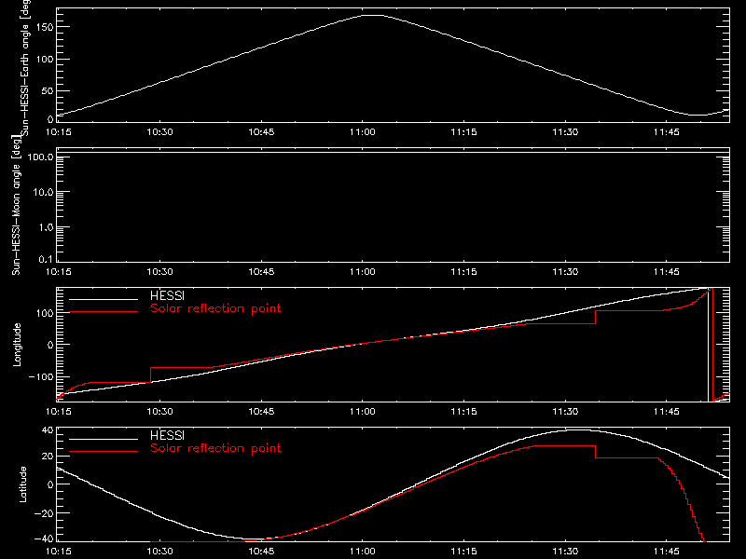The width and height of the screenshot is (746, 559).
Task: Click the 'Sun-HESSI-Earth angle [deg]' axis title
Action: (25, 66)
